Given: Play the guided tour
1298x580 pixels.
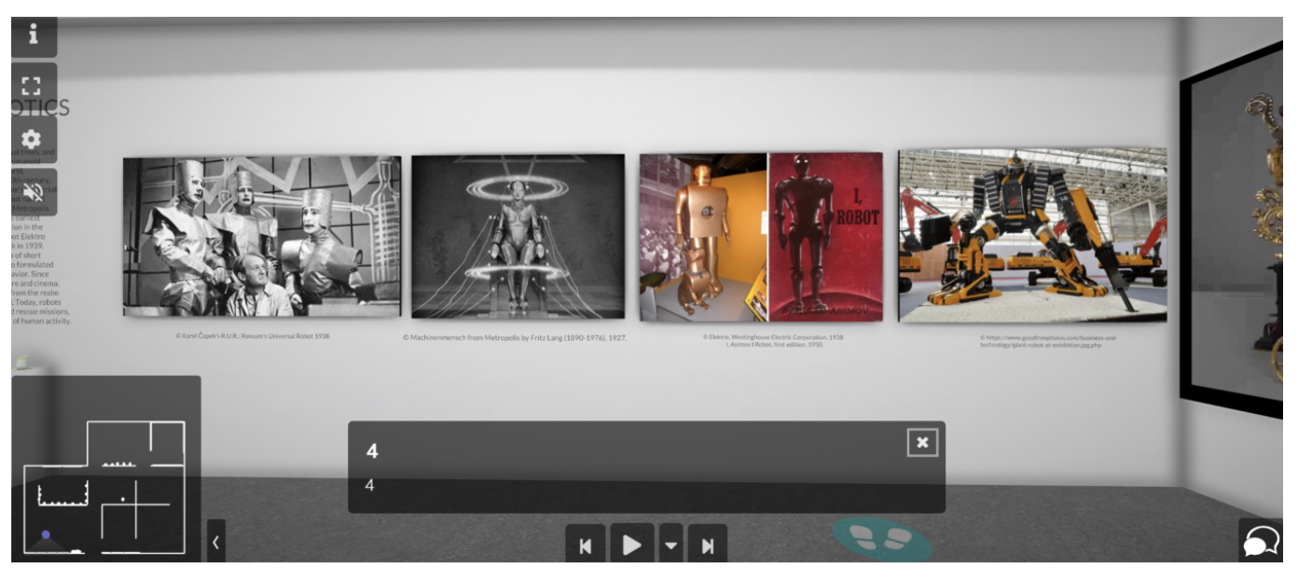Looking at the screenshot, I should [x=631, y=545].
